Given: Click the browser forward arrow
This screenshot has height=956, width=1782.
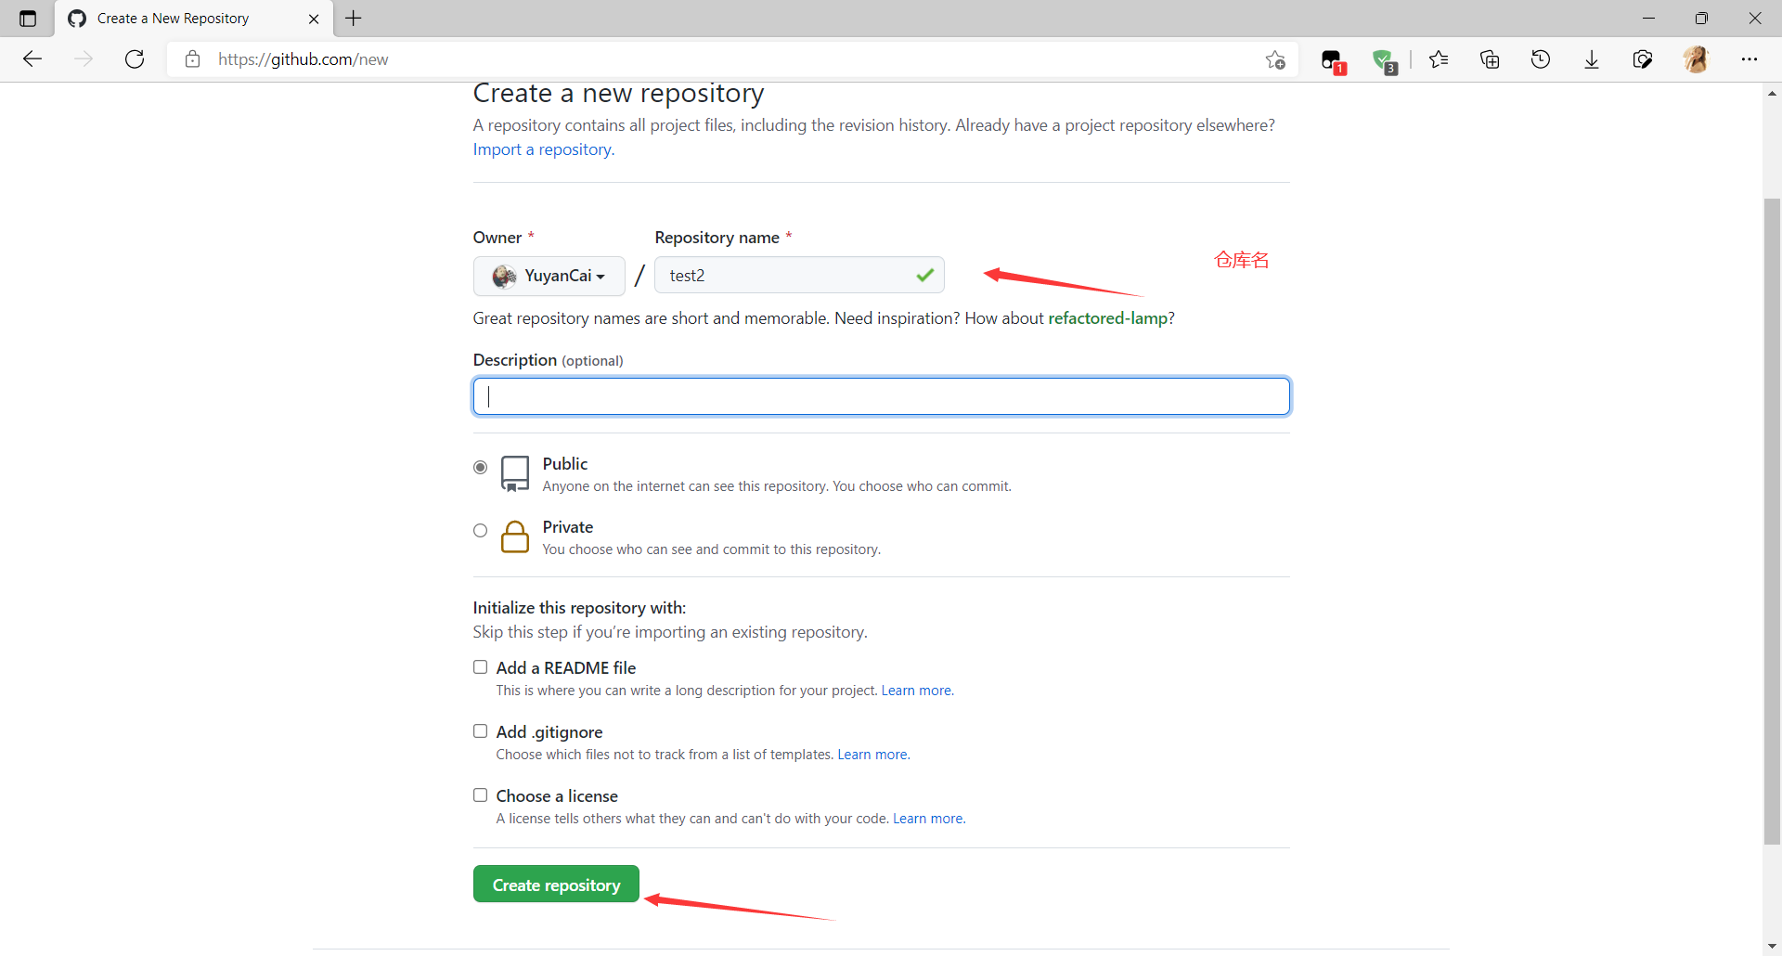Looking at the screenshot, I should pos(84,59).
